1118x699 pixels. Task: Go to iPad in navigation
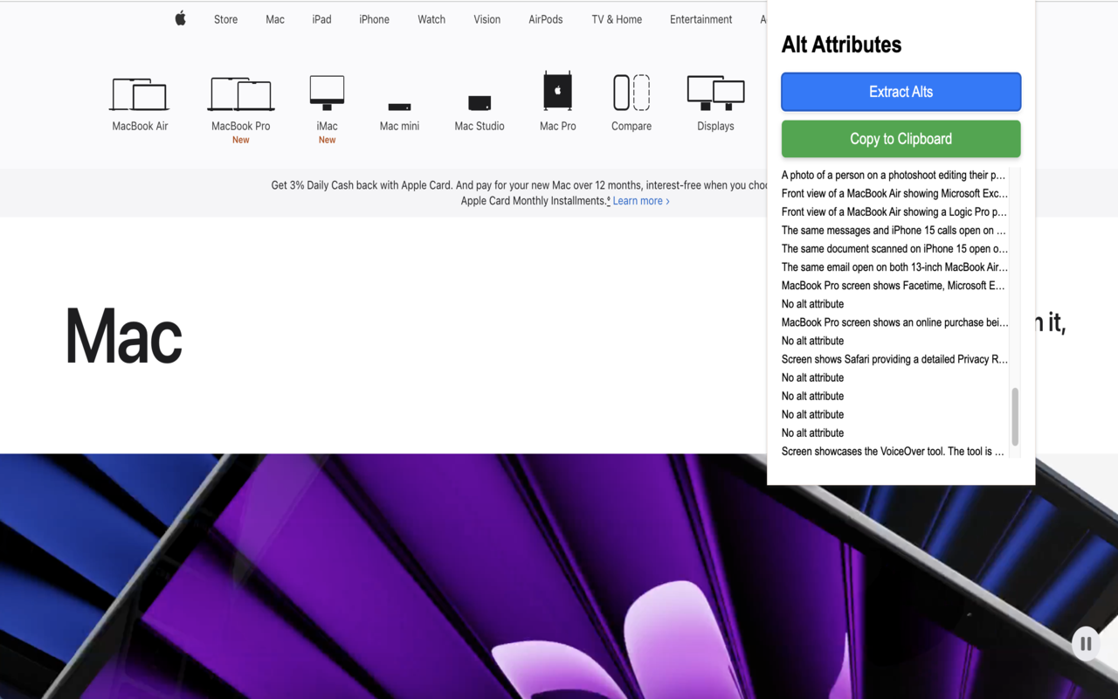[x=321, y=19]
